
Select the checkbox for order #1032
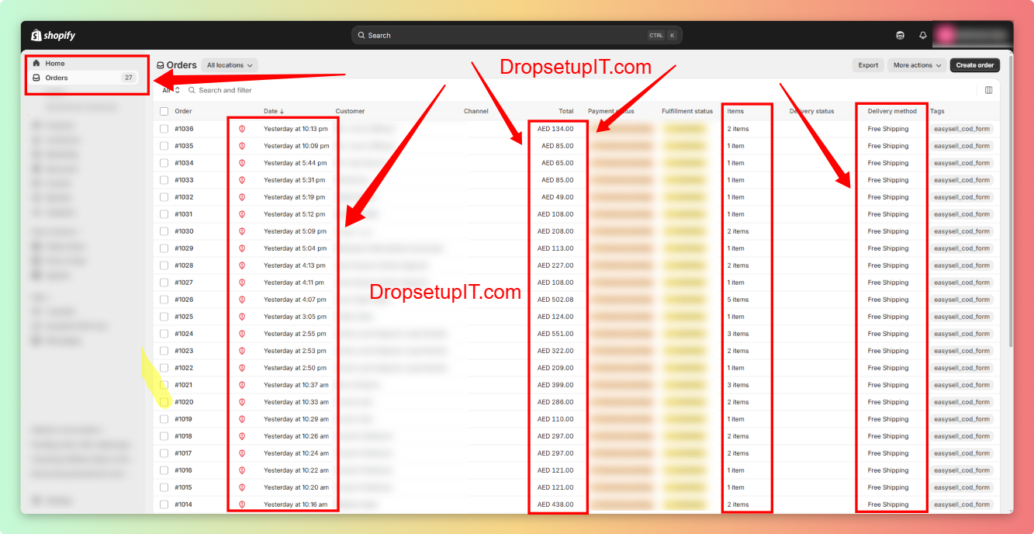(164, 197)
